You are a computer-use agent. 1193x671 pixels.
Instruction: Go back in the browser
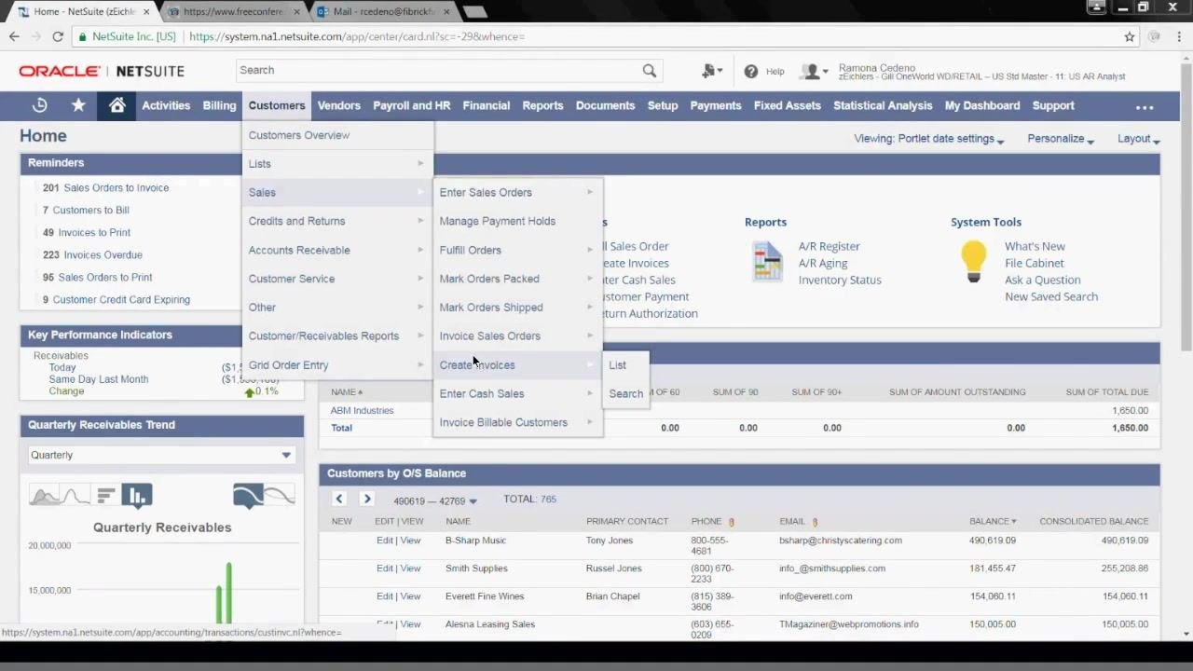14,36
